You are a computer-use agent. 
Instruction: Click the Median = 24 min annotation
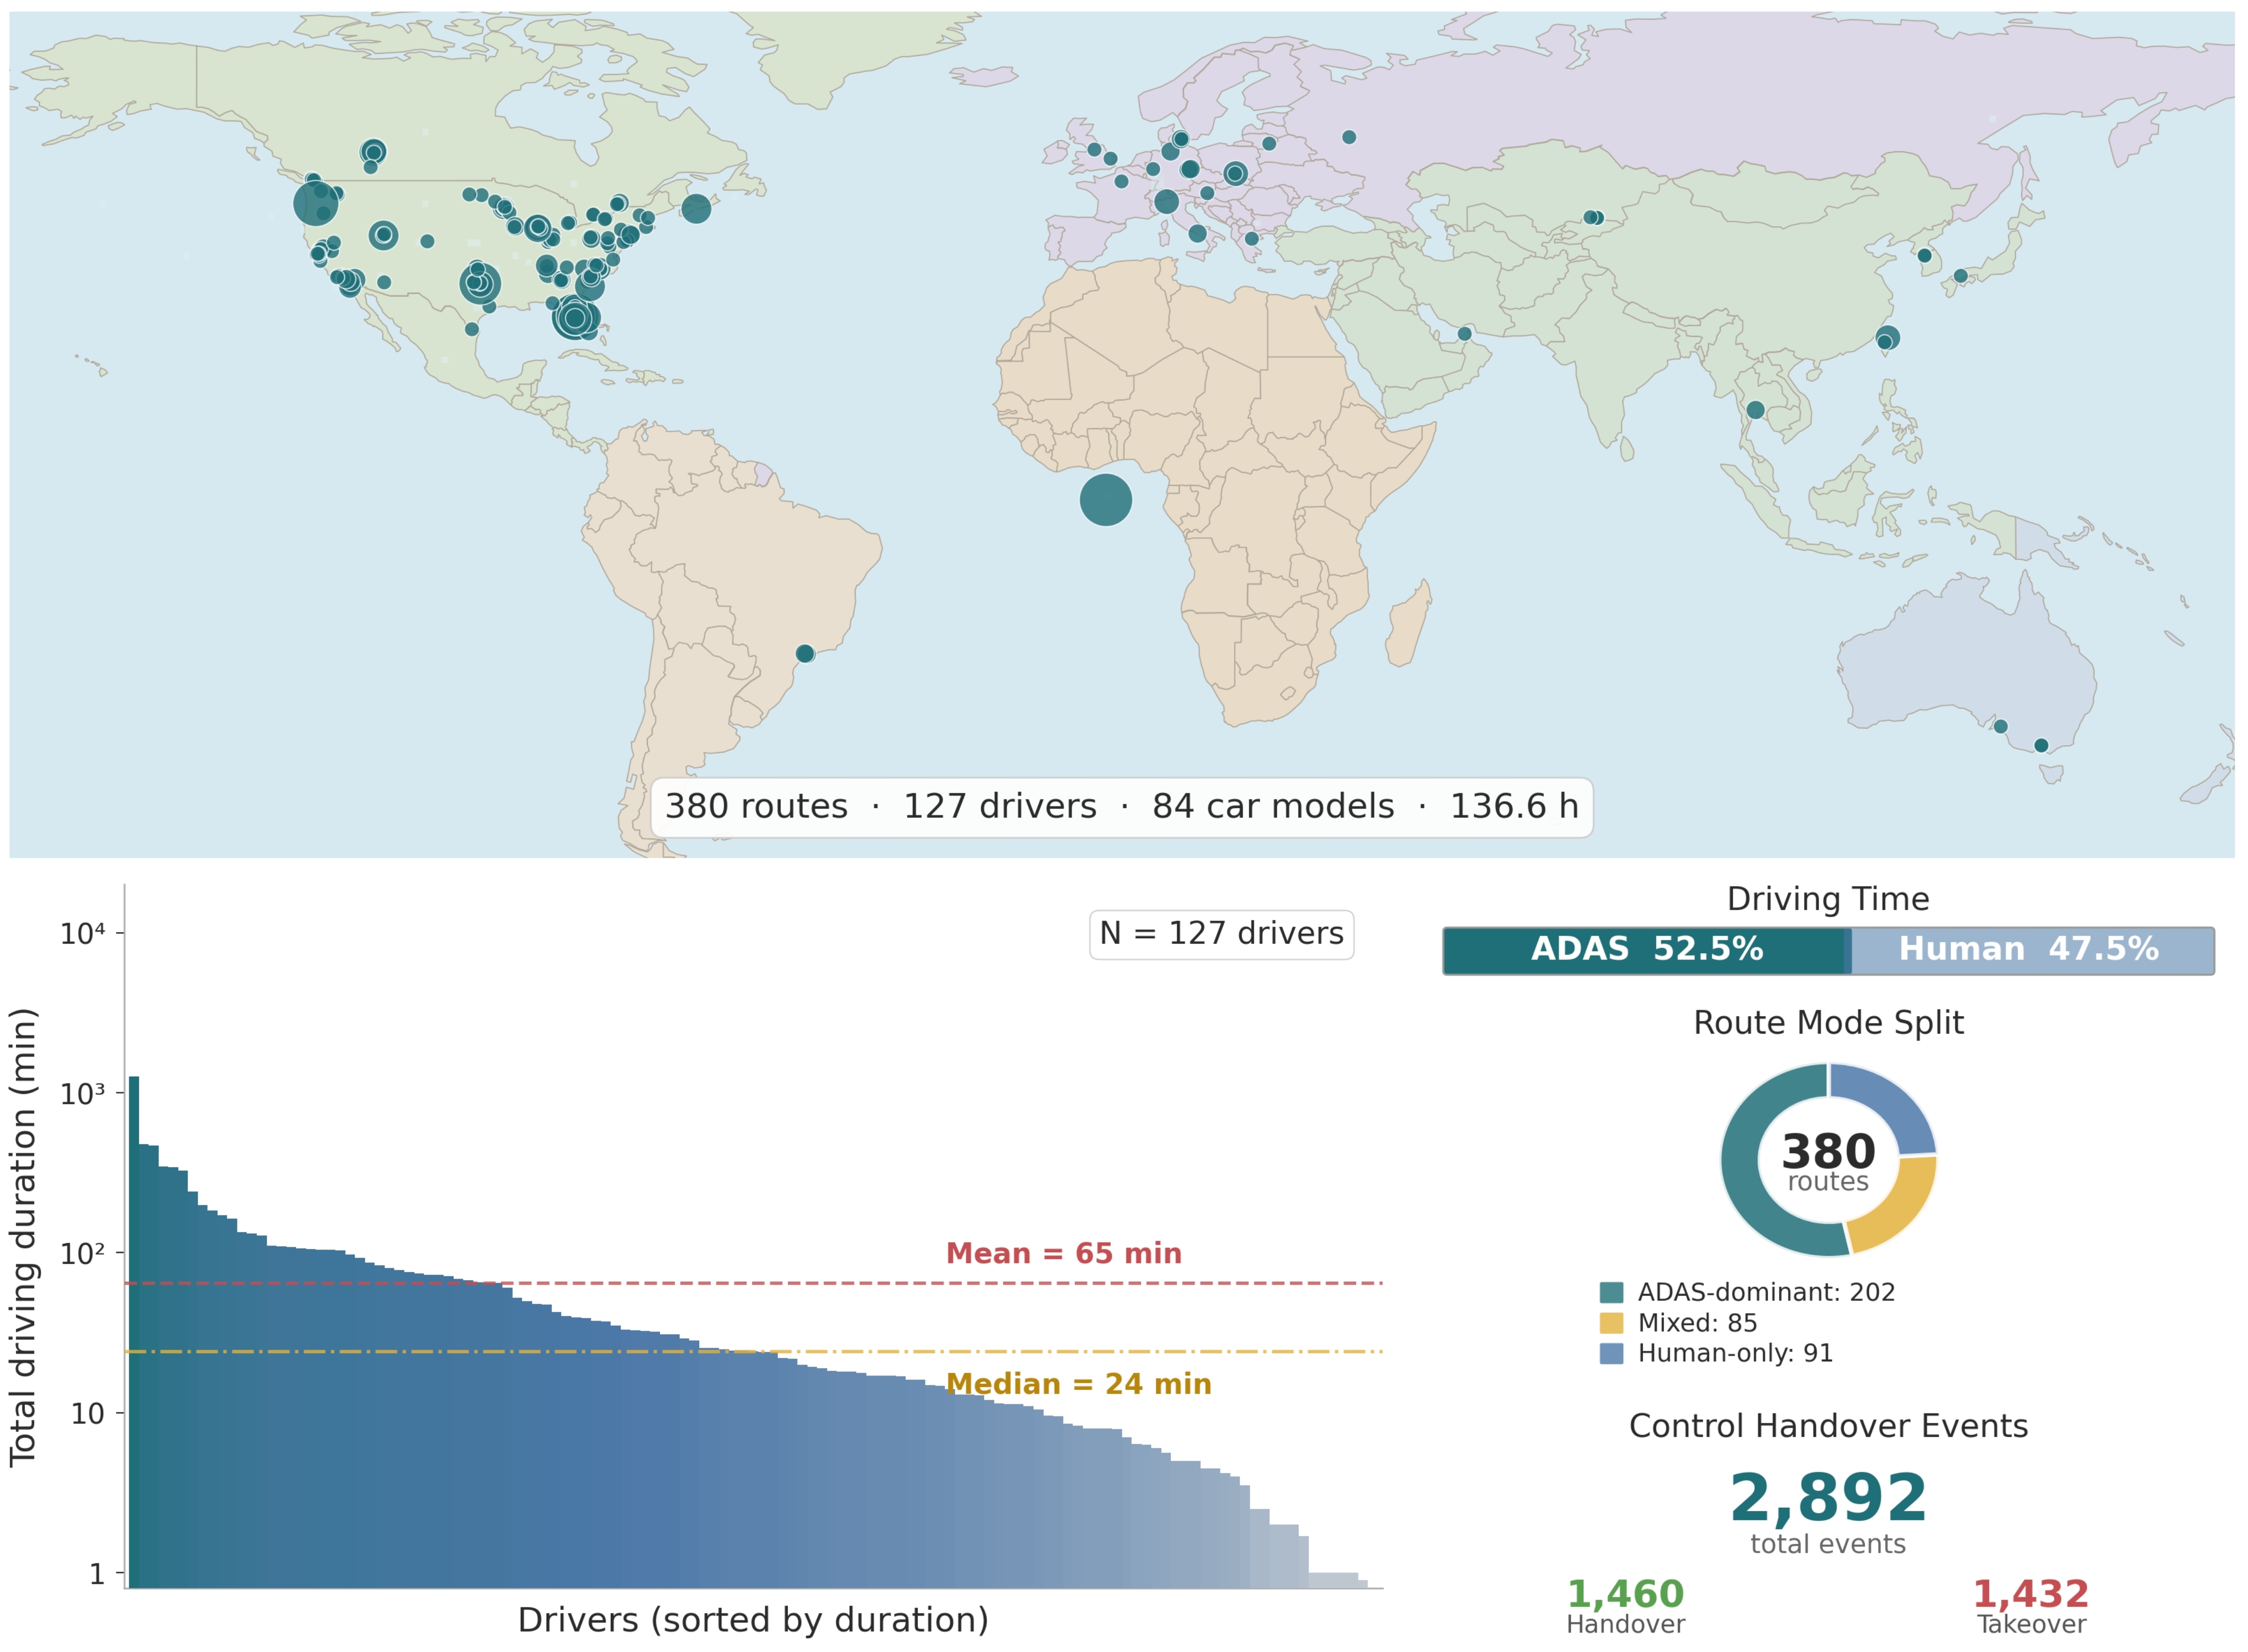[x=1078, y=1385]
